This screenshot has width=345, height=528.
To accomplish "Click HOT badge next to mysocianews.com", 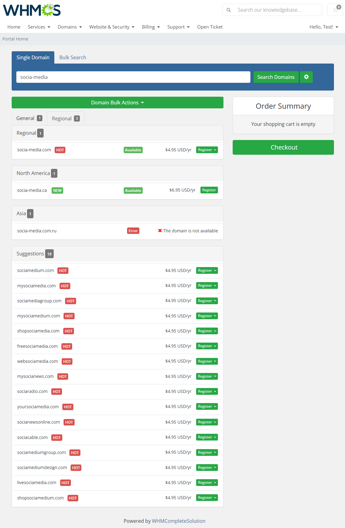I will pos(63,376).
